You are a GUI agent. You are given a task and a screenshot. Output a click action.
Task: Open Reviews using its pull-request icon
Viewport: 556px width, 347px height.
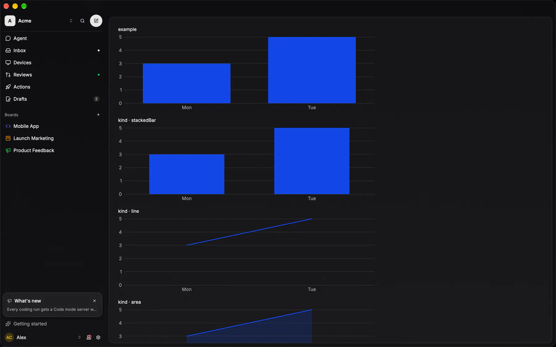tap(8, 75)
